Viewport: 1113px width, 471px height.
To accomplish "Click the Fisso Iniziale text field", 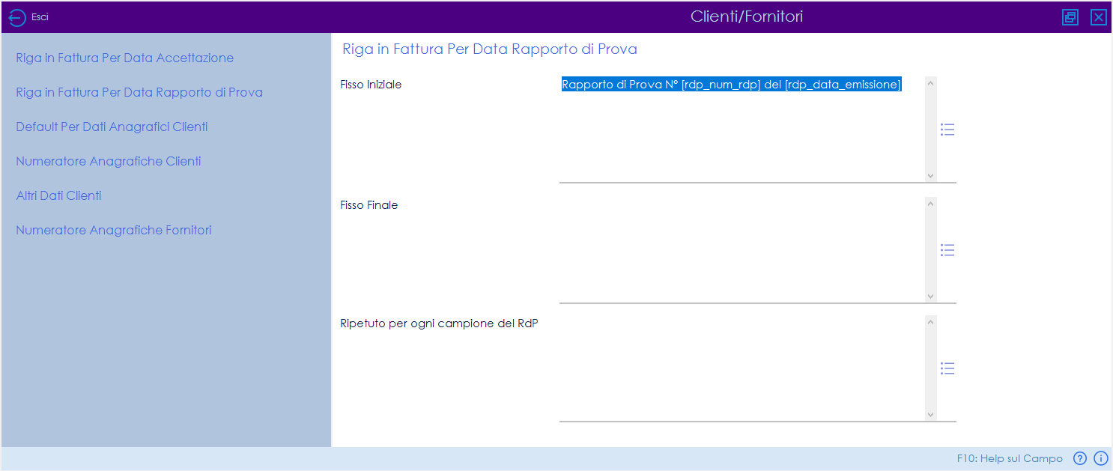I will (x=742, y=129).
